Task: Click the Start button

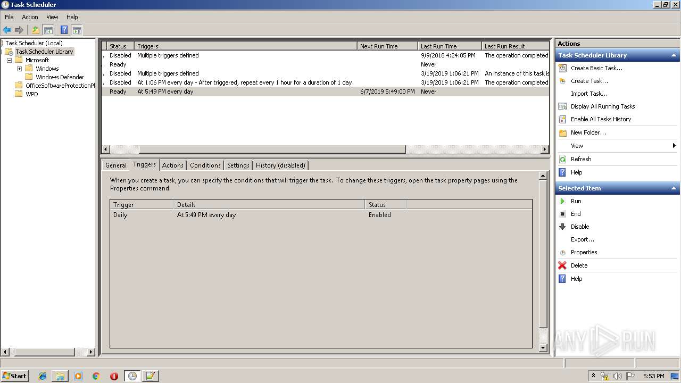Action: click(x=15, y=376)
